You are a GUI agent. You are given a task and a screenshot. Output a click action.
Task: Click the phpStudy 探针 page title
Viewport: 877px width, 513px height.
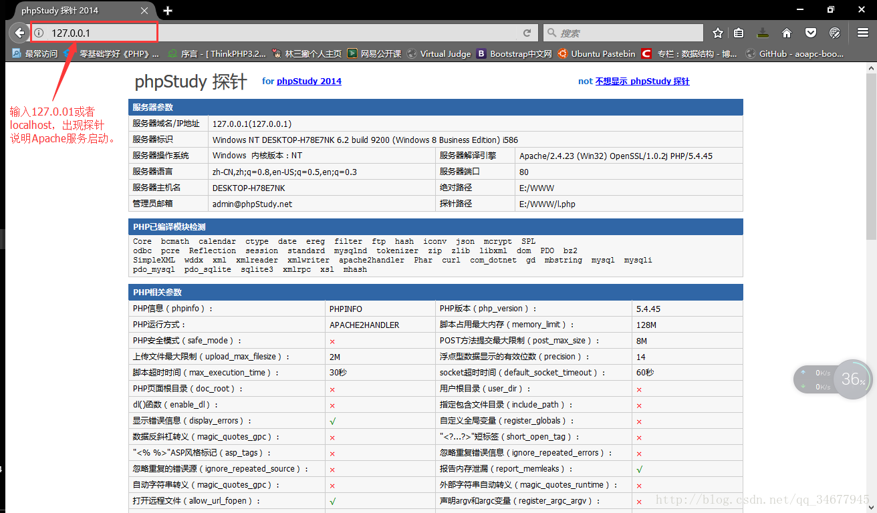tap(191, 81)
